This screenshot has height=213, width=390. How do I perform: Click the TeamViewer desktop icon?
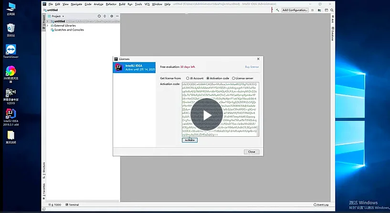(x=11, y=51)
